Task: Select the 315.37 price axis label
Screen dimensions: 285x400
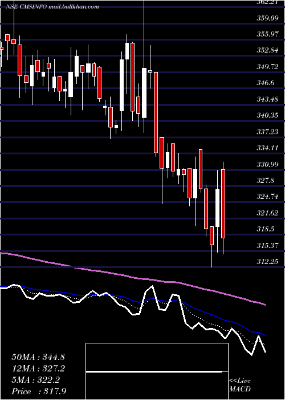Action: (267, 245)
